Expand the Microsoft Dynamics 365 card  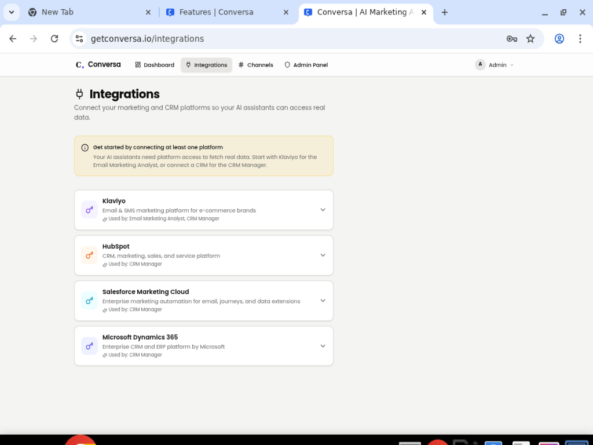pyautogui.click(x=323, y=346)
